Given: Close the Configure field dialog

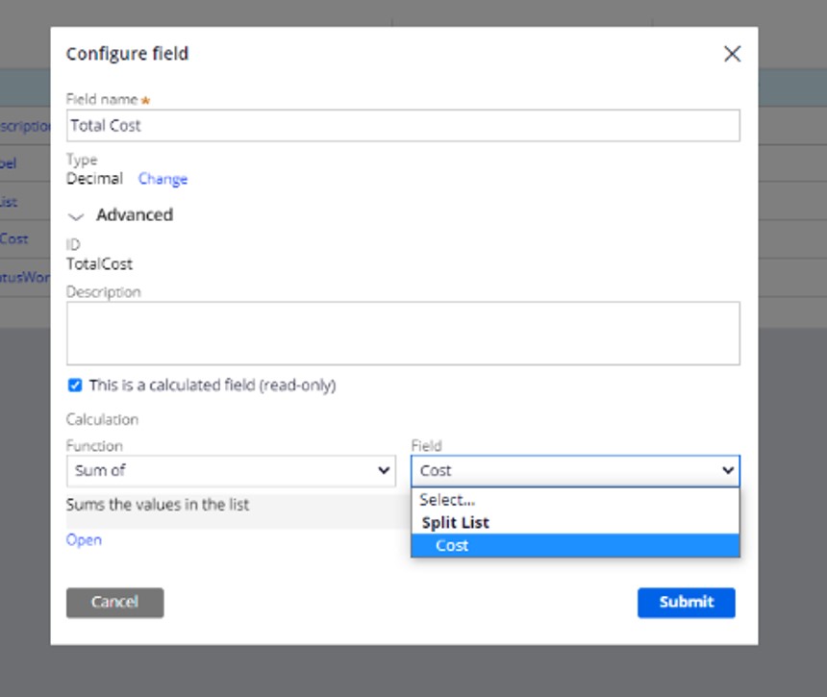Looking at the screenshot, I should (732, 54).
